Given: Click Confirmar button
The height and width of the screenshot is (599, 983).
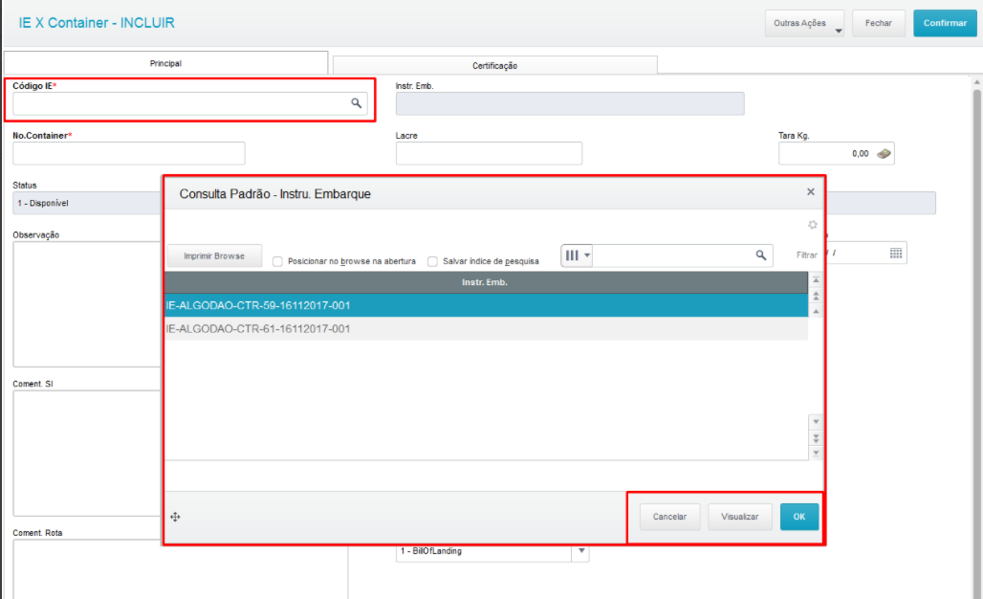Looking at the screenshot, I should [945, 23].
